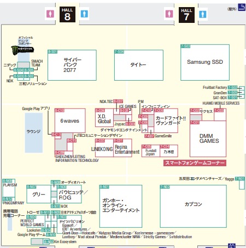Click the Fruitbat Factory label

pos(215,87)
